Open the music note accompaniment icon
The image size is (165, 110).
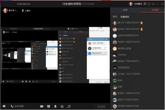coord(69,106)
